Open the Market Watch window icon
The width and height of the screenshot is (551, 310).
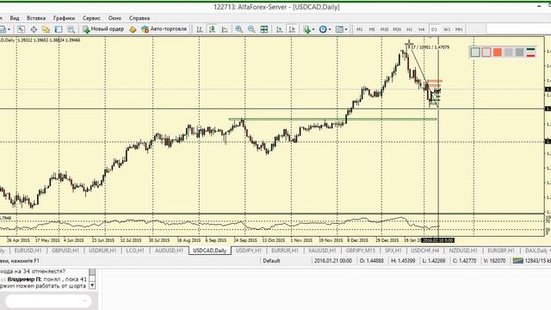21,29
